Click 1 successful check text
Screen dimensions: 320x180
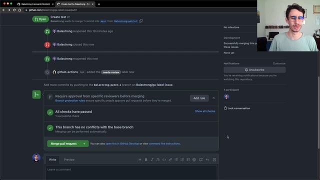pyautogui.click(x=67, y=116)
